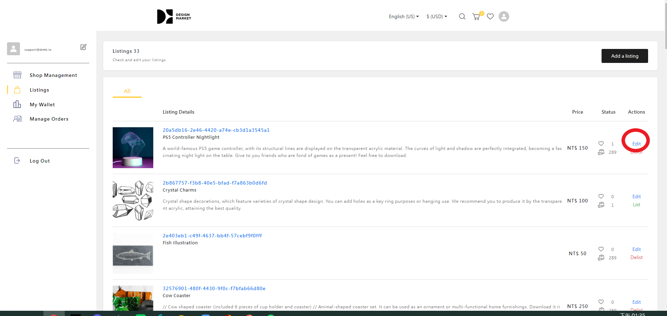Click the Design Market logo

click(174, 16)
